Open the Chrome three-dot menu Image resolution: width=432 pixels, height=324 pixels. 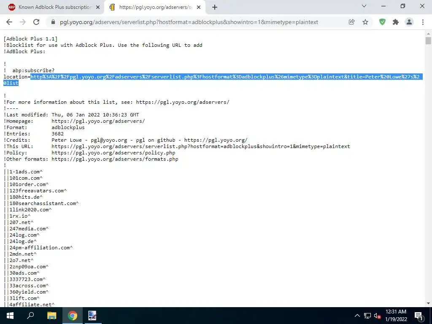[423, 22]
